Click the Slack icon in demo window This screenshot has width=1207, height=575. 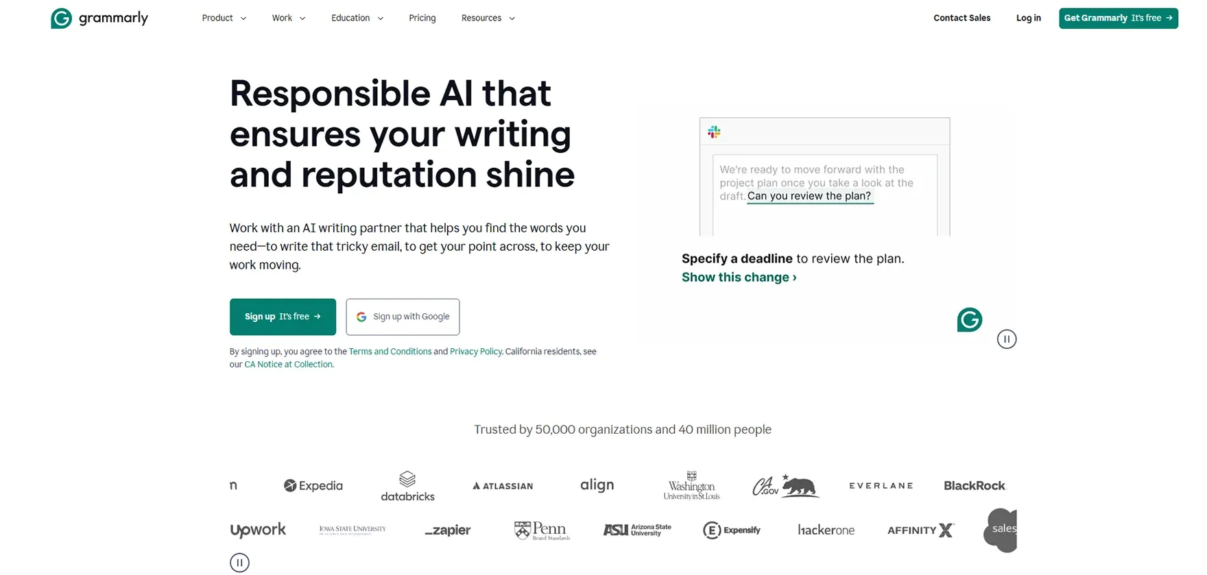tap(714, 132)
